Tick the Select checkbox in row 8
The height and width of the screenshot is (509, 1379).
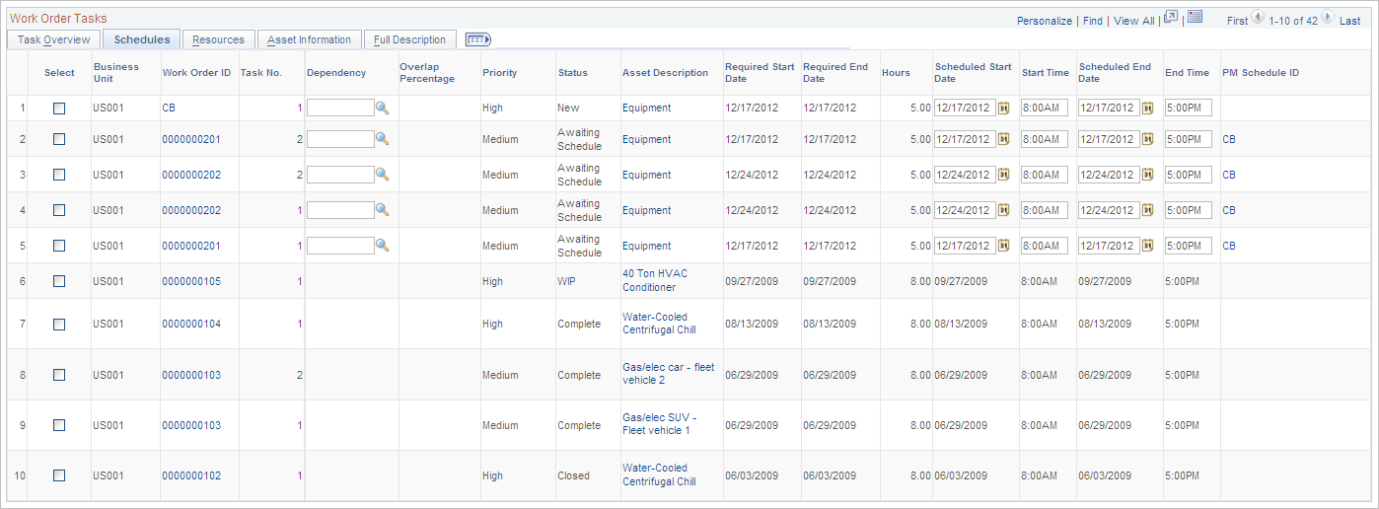59,376
